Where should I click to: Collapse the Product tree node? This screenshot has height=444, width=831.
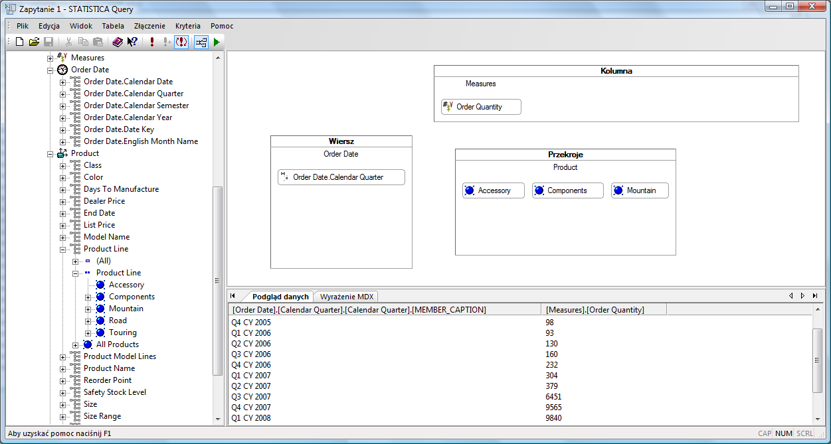pos(50,153)
